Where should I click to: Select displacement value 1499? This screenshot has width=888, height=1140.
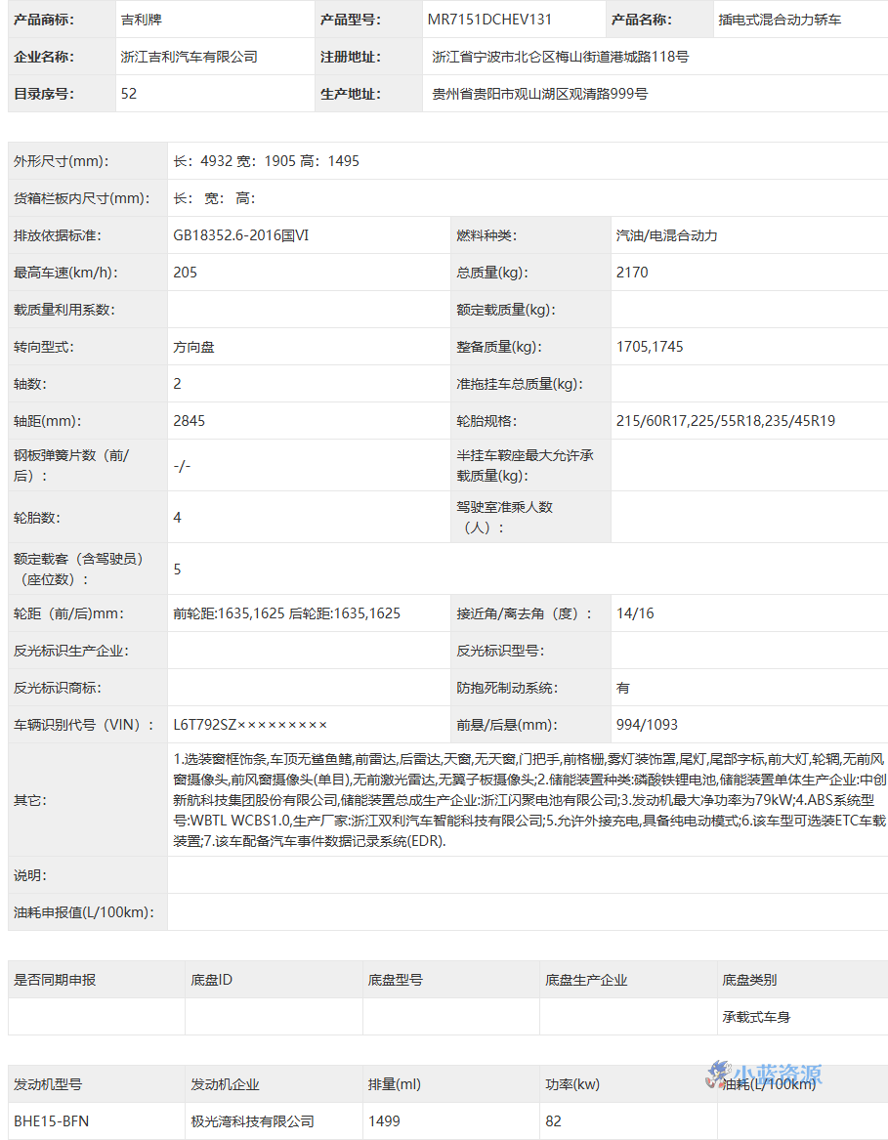click(x=384, y=1121)
